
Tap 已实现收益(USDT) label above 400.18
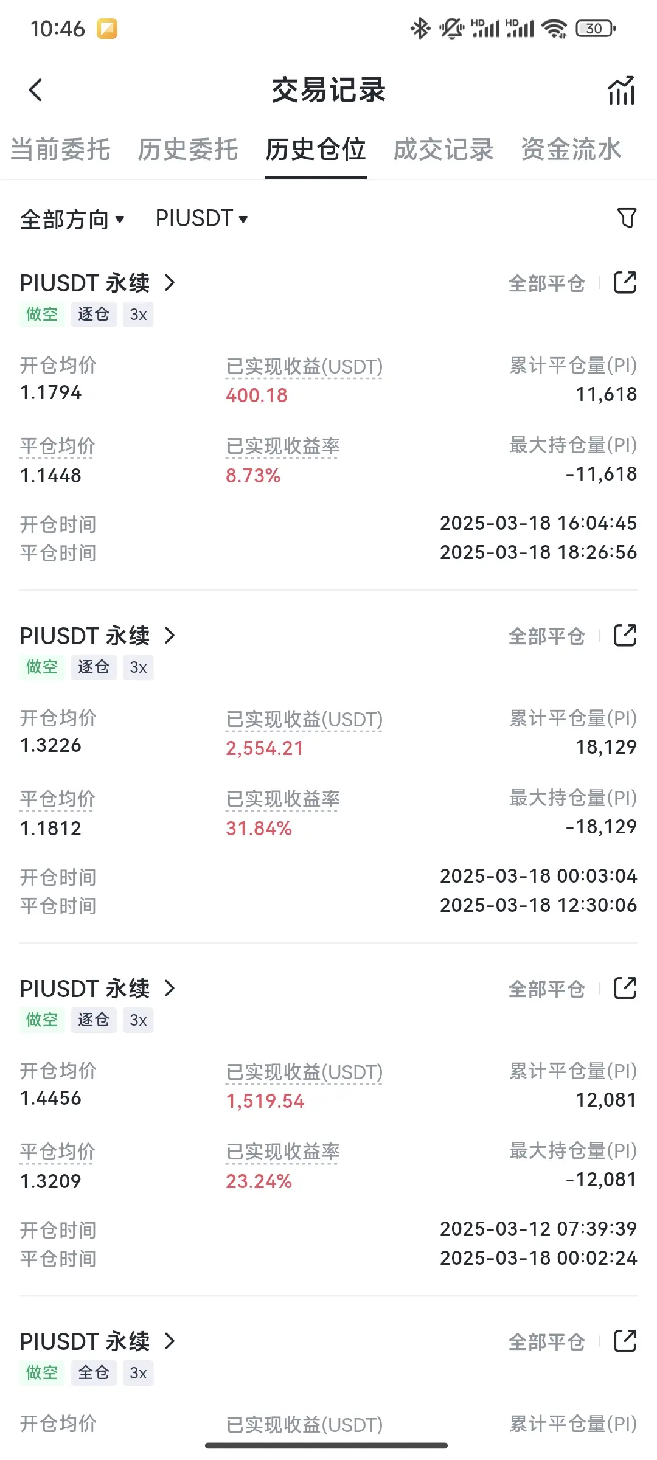pyautogui.click(x=304, y=367)
